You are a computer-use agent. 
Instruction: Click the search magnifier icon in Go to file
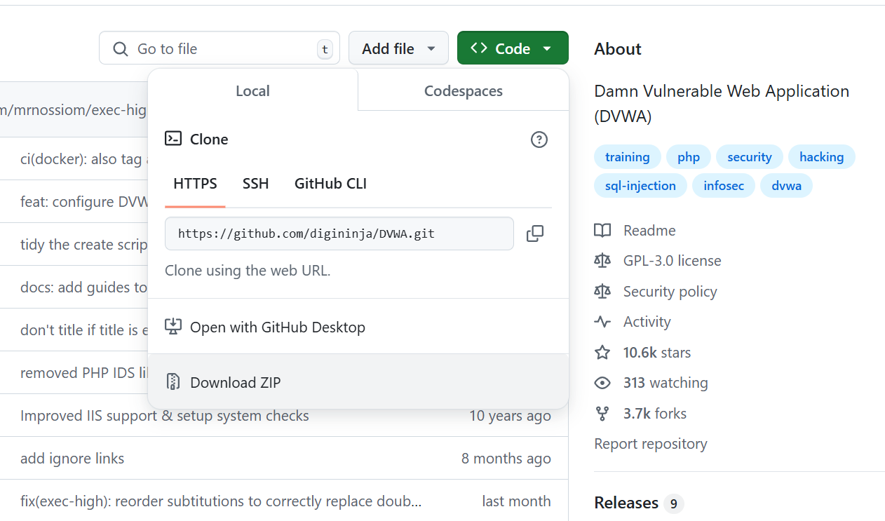pyautogui.click(x=121, y=49)
